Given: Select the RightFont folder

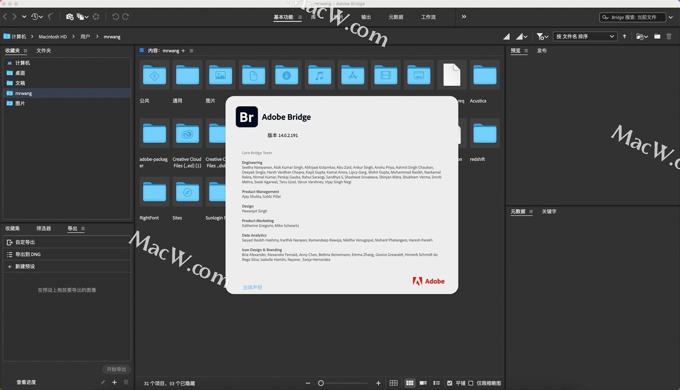Looking at the screenshot, I should point(155,191).
